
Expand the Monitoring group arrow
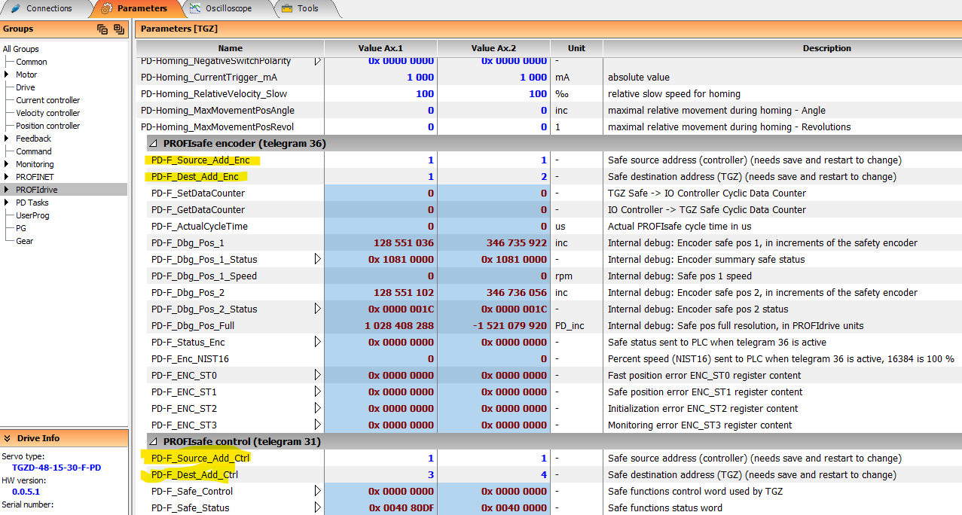click(x=7, y=164)
